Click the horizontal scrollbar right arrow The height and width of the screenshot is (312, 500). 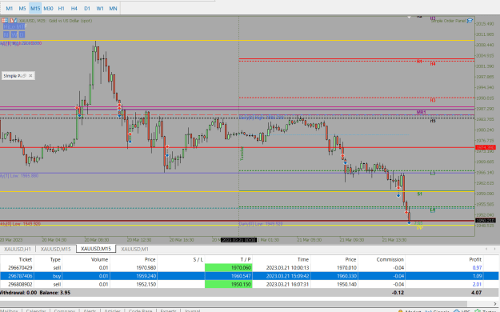(x=495, y=303)
